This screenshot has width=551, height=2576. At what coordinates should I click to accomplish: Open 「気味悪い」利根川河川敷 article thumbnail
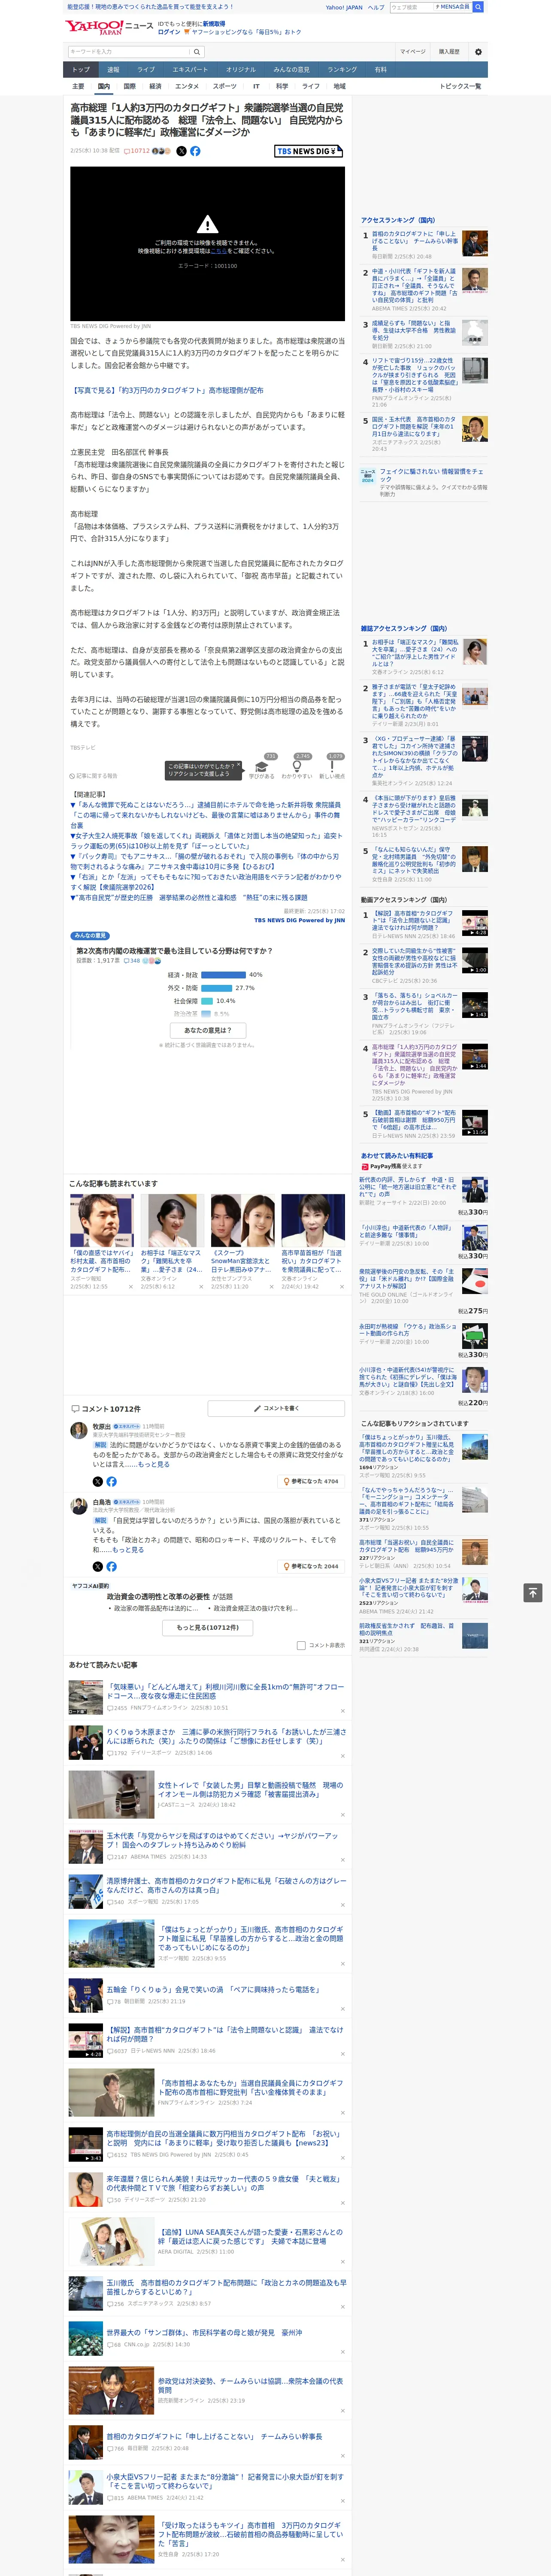coord(86,1697)
